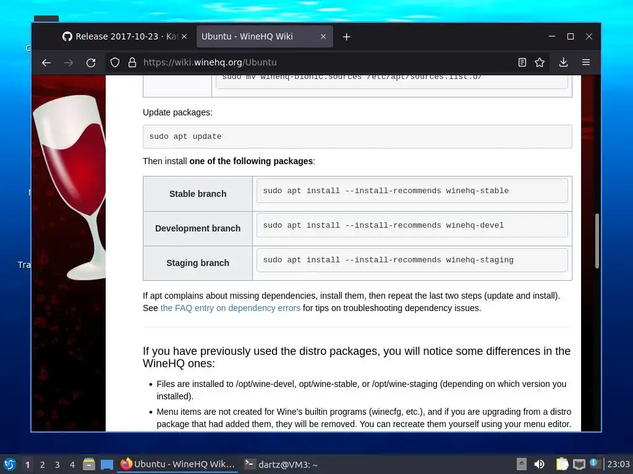Click the 'Update packages:' text
The width and height of the screenshot is (633, 474).
point(177,112)
